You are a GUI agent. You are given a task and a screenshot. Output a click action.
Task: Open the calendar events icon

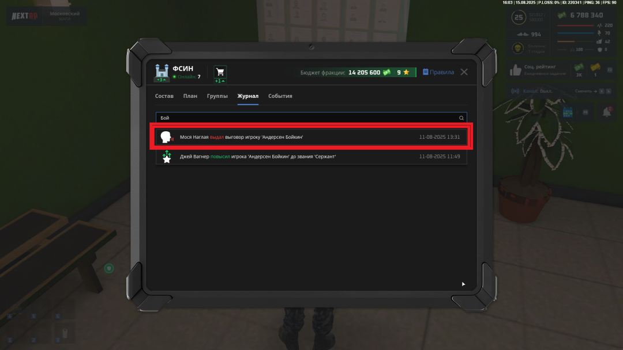[x=568, y=112]
